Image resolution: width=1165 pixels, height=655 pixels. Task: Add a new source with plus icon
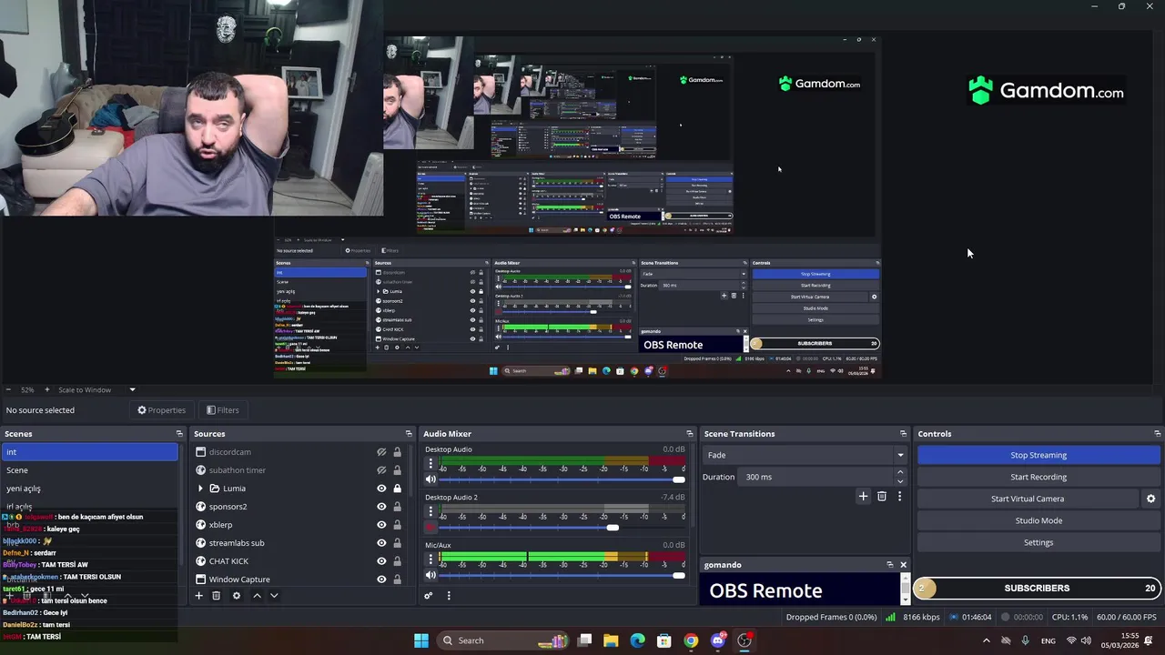click(198, 596)
